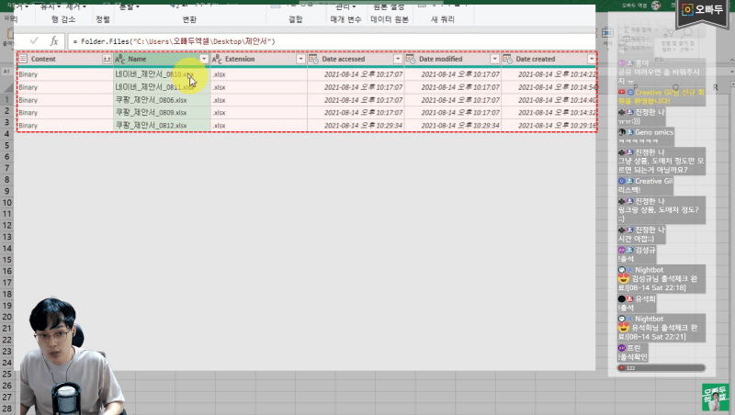Confirm formula with the checkmark icon
Image resolution: width=735 pixels, height=415 pixels.
(x=34, y=41)
